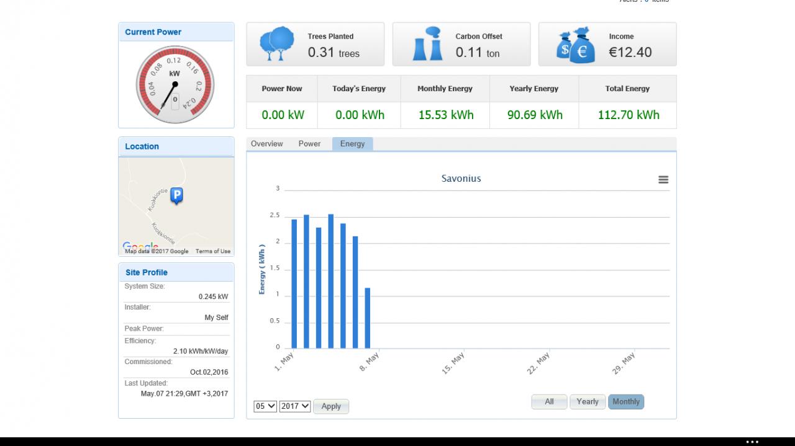This screenshot has width=795, height=446.
Task: Click the 15. May axis label
Action: [x=453, y=363]
